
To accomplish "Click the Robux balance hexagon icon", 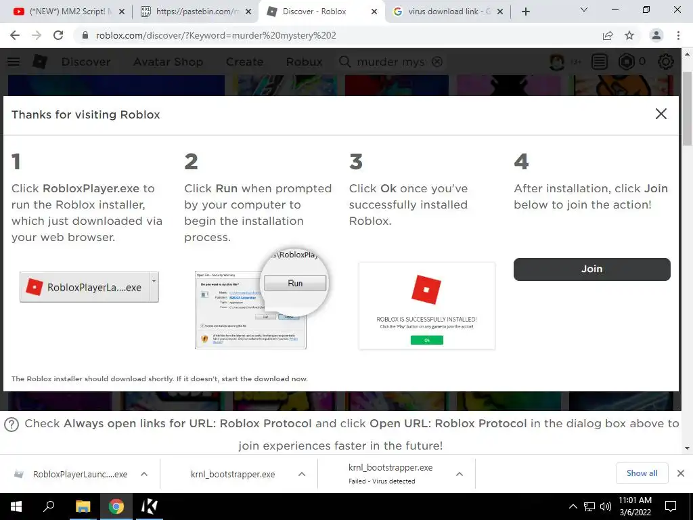I will click(x=626, y=62).
